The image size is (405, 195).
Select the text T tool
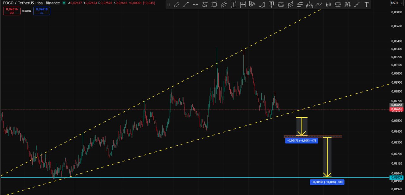(366, 4)
